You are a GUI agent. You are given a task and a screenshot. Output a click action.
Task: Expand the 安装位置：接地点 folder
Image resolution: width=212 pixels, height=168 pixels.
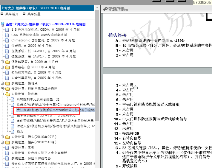(2, 83)
